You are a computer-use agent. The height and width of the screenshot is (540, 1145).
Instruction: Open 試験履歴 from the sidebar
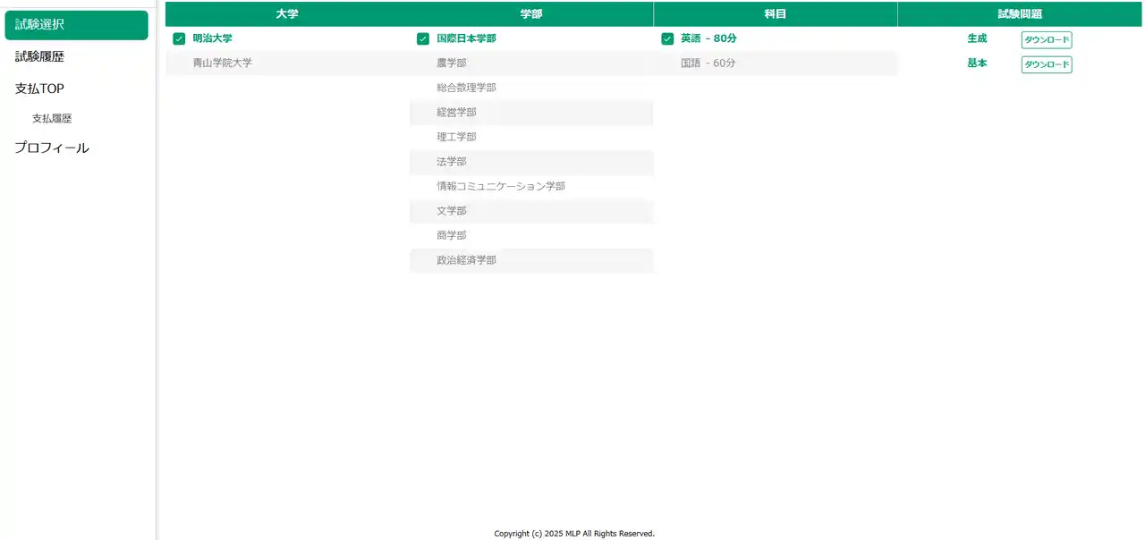[x=36, y=56]
